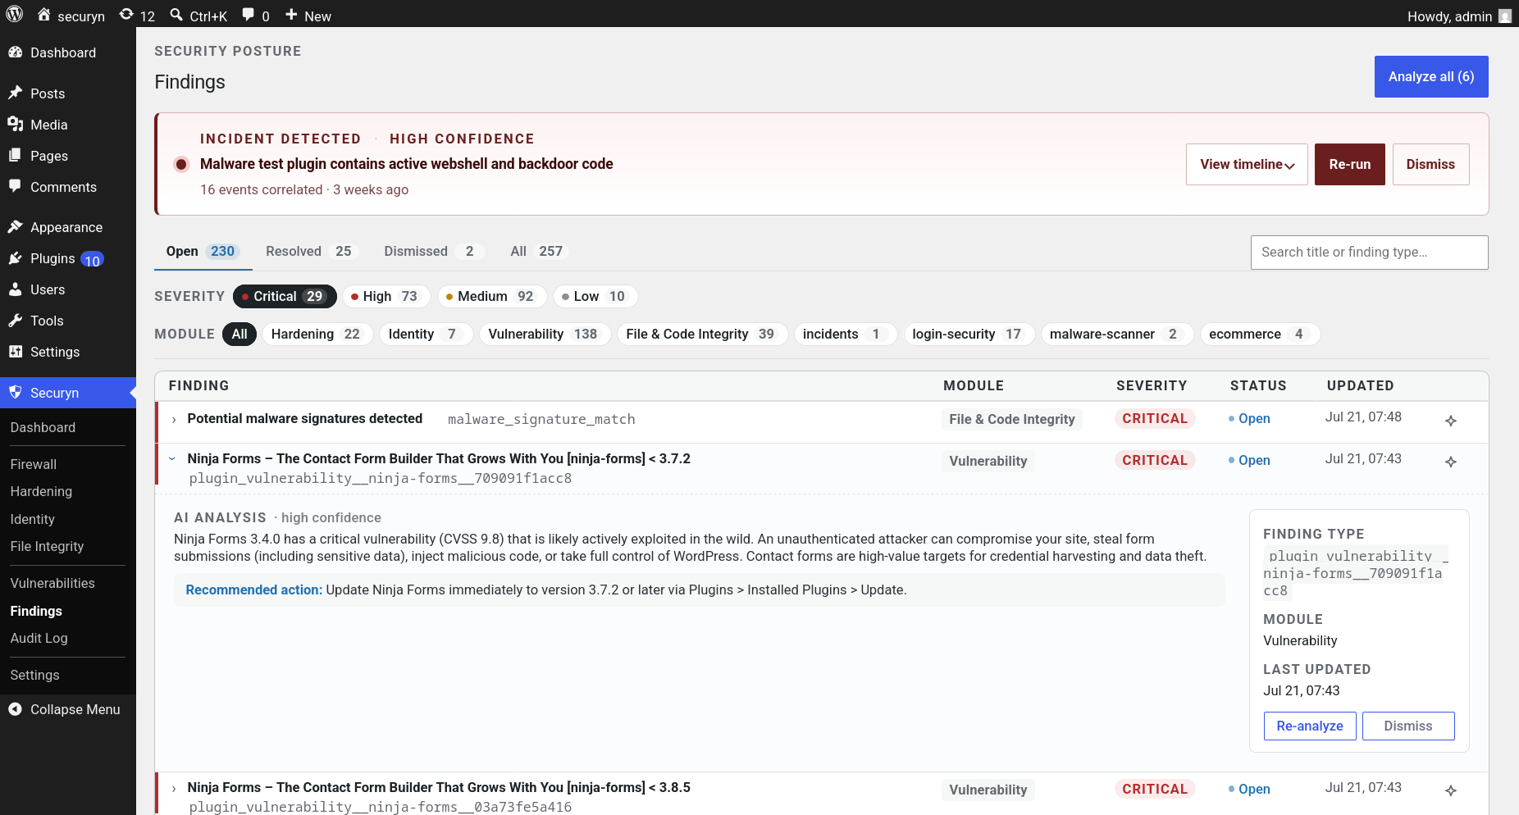Filter module by File & Code Integrity 39
Viewport: 1519px width, 815px height.
coord(702,334)
